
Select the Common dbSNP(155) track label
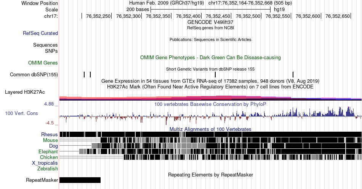point(34,74)
